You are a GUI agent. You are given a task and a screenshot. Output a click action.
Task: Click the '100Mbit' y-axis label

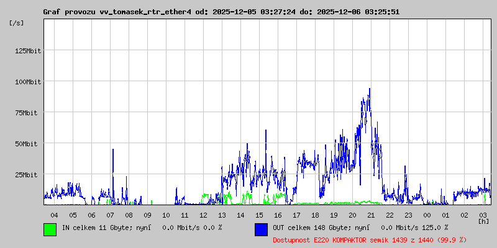tap(28, 82)
